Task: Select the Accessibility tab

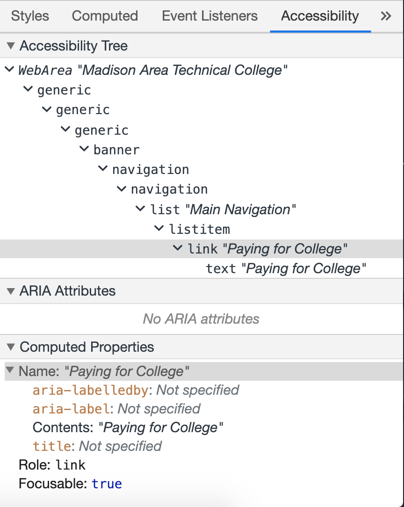Action: [x=320, y=16]
